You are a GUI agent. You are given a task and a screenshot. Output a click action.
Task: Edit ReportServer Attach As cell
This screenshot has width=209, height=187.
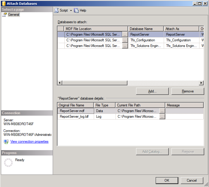click(x=182, y=34)
